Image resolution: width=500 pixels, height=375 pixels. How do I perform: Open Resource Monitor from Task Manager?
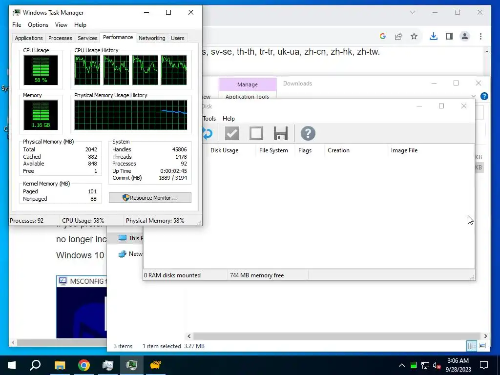pyautogui.click(x=150, y=198)
